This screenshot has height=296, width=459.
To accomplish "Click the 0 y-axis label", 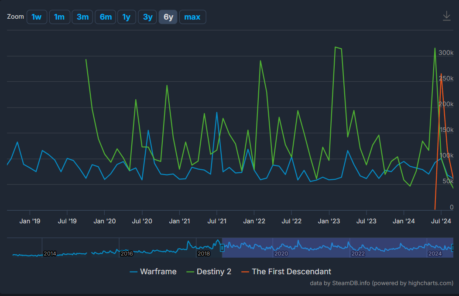I will pos(452,207).
